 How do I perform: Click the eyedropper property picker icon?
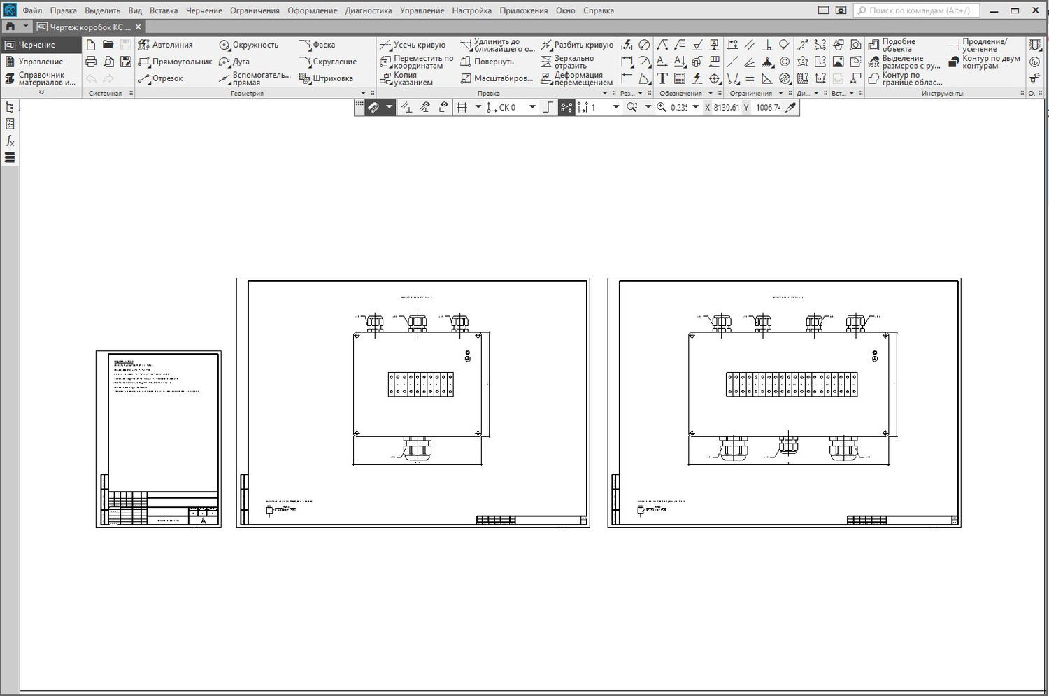point(791,107)
